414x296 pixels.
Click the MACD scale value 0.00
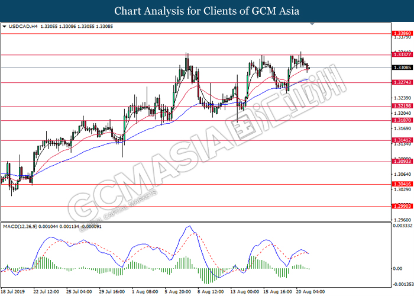[x=397, y=269]
